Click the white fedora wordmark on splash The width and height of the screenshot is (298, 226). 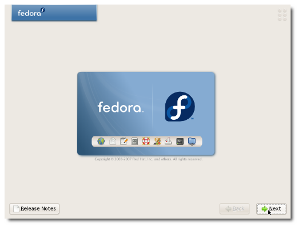coord(120,107)
